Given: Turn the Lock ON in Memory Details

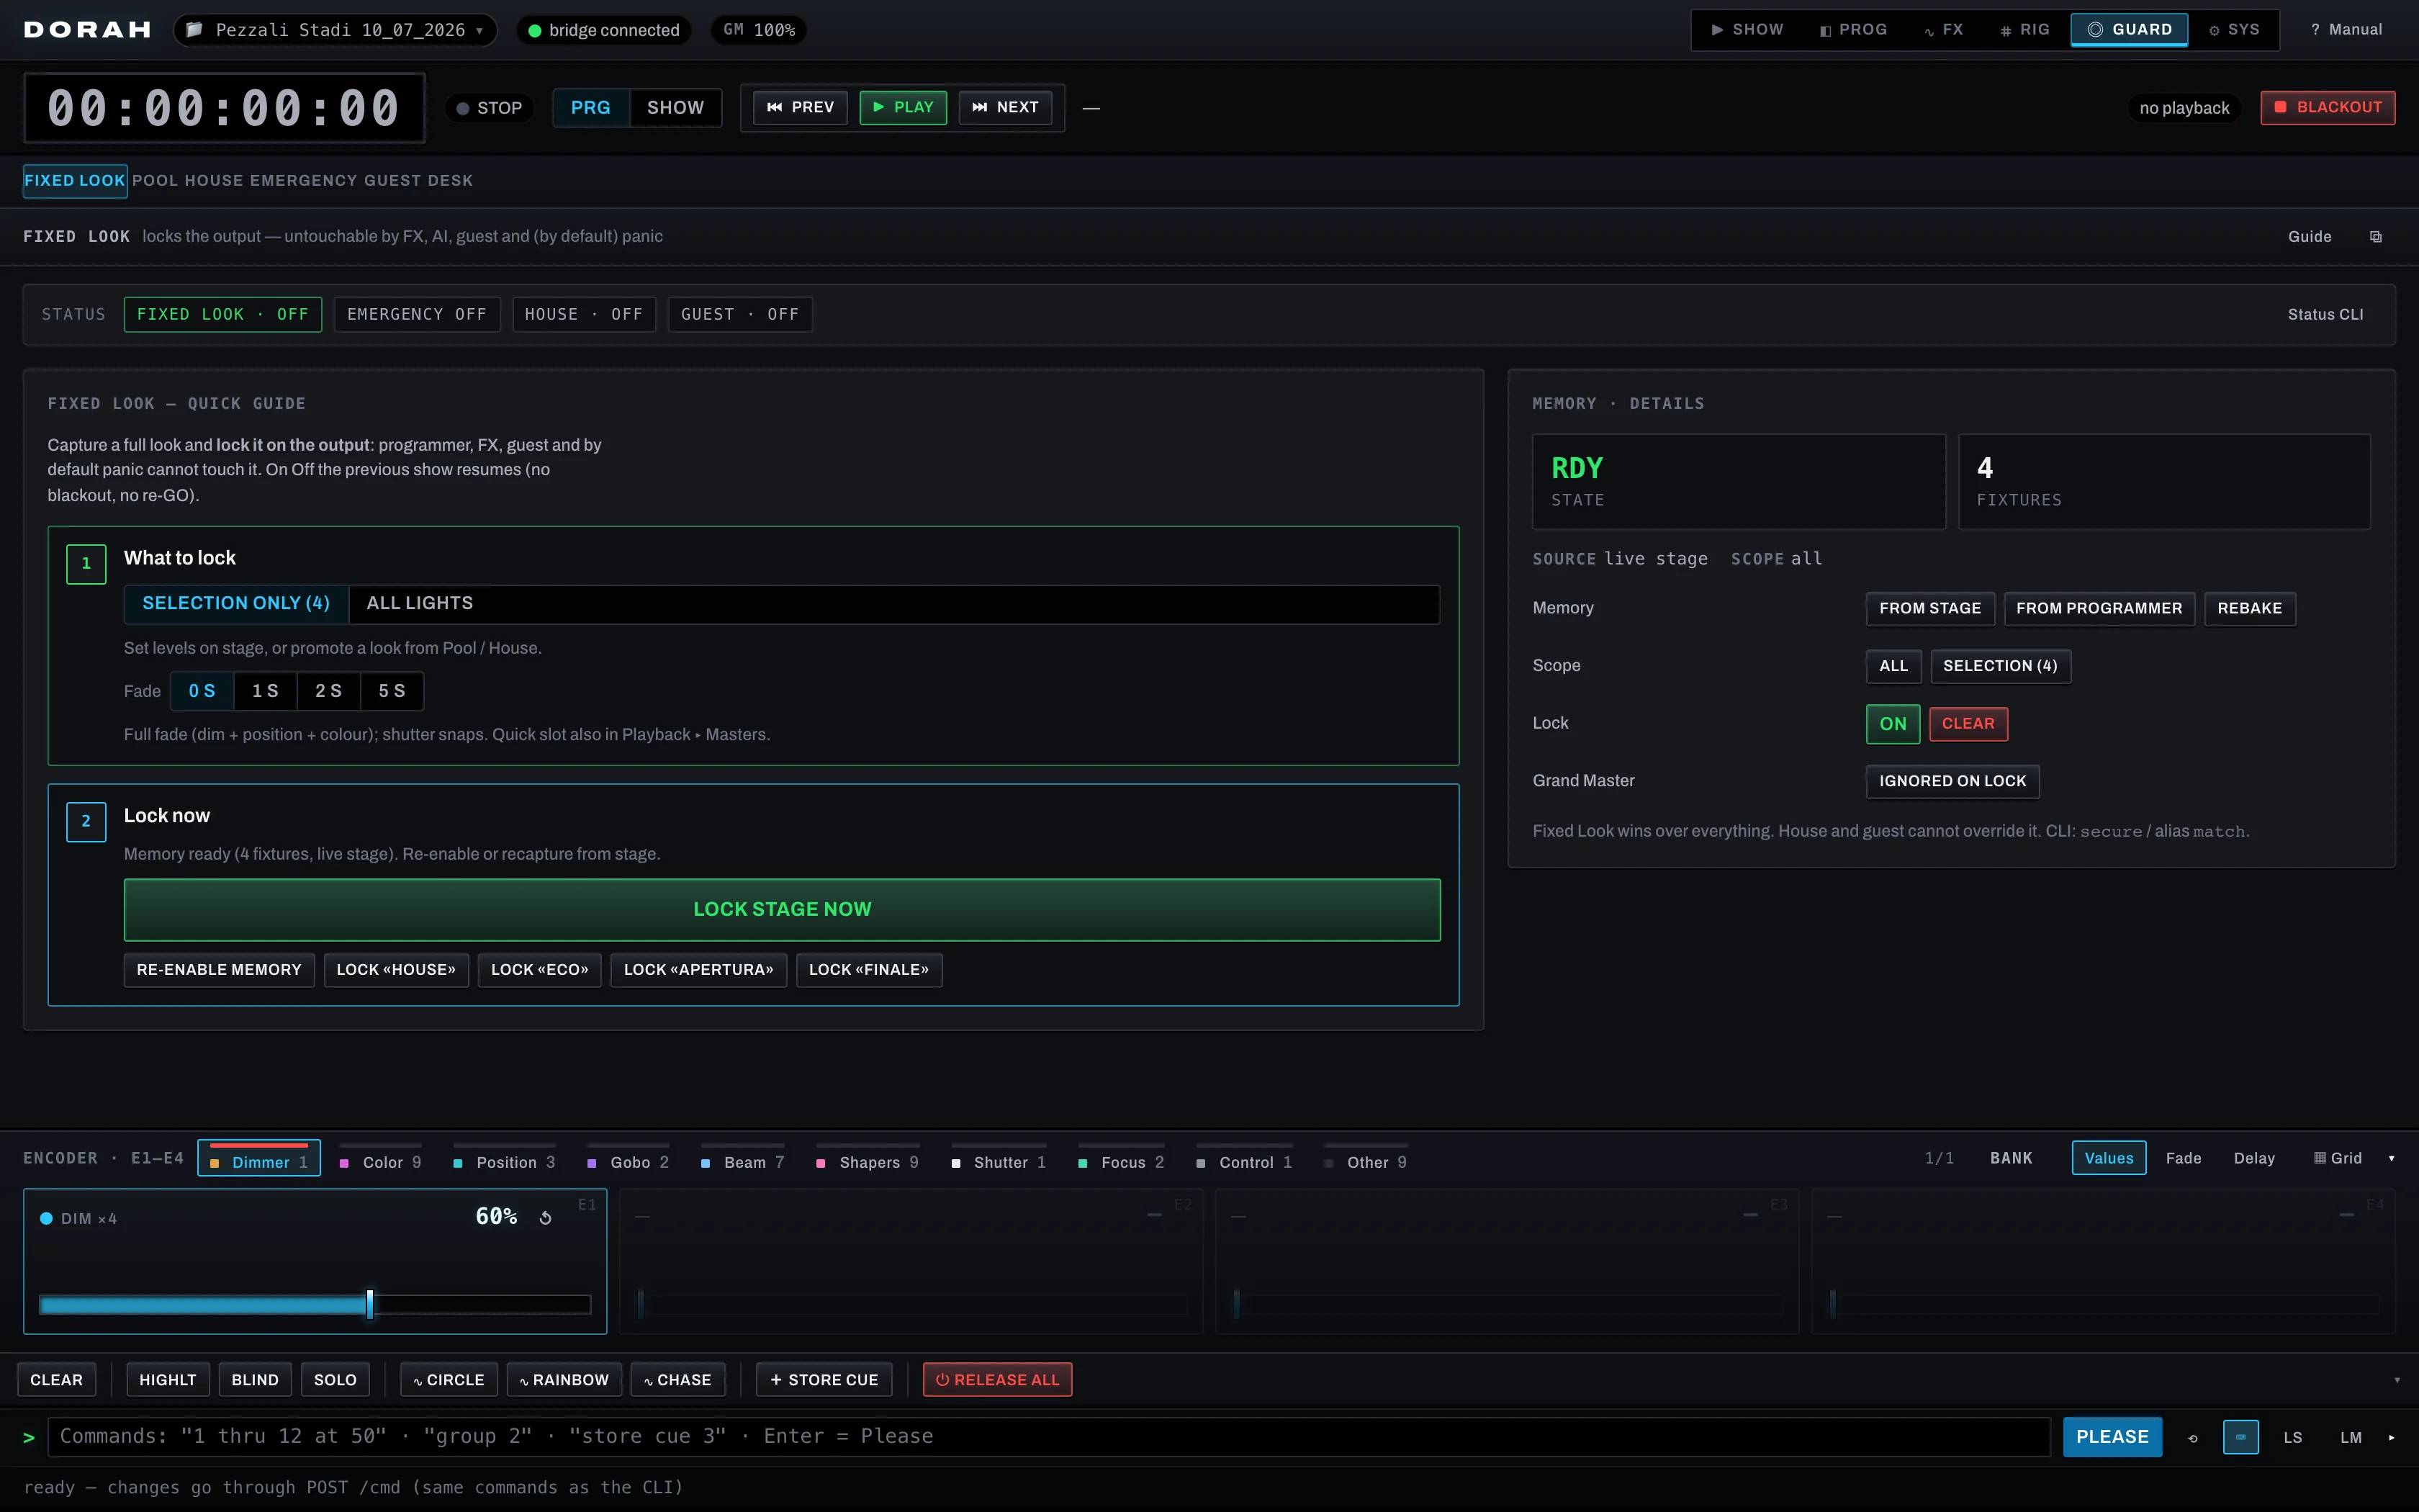Looking at the screenshot, I should 1893,724.
